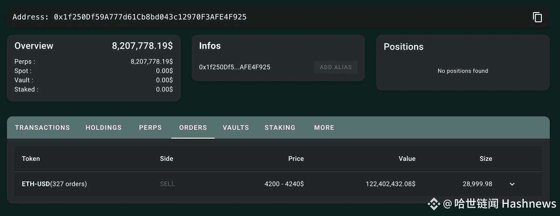560x216 pixels.
Task: Open the TRANSACTIONS tab
Action: 42,128
